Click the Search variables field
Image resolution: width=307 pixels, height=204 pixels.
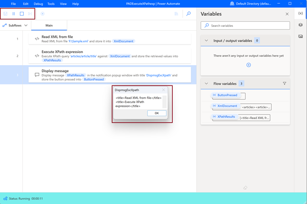pyautogui.click(x=245, y=25)
